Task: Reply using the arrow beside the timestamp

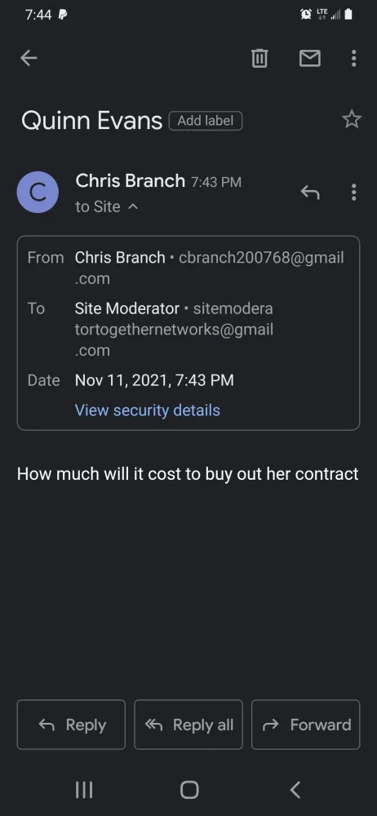Action: 310,193
